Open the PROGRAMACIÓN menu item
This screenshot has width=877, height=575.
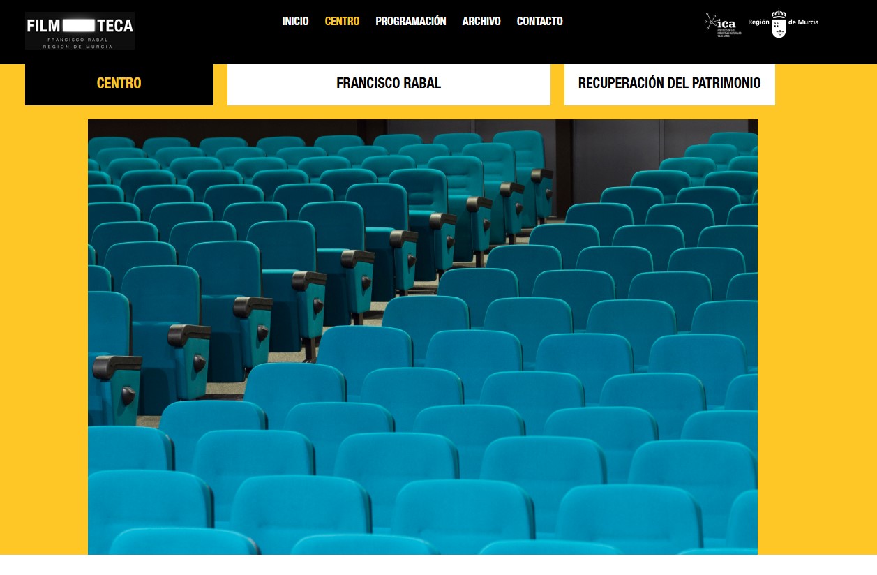click(x=410, y=22)
